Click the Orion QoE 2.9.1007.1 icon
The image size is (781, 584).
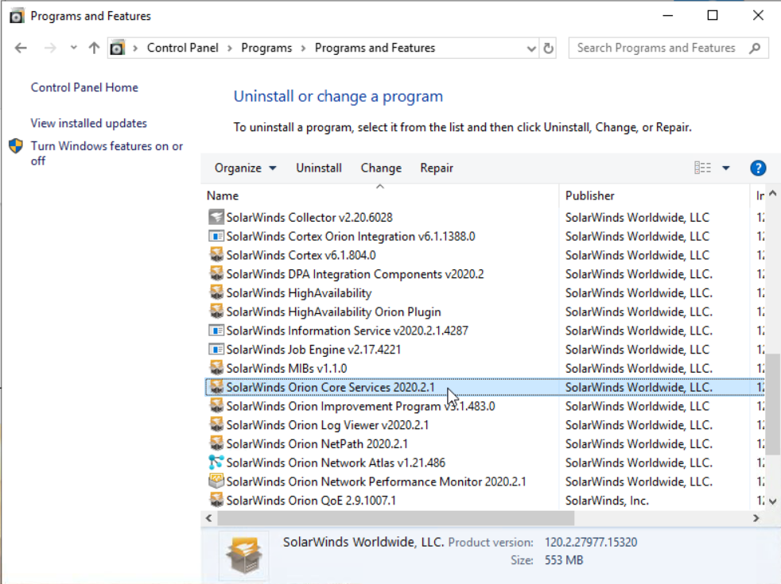[216, 501]
